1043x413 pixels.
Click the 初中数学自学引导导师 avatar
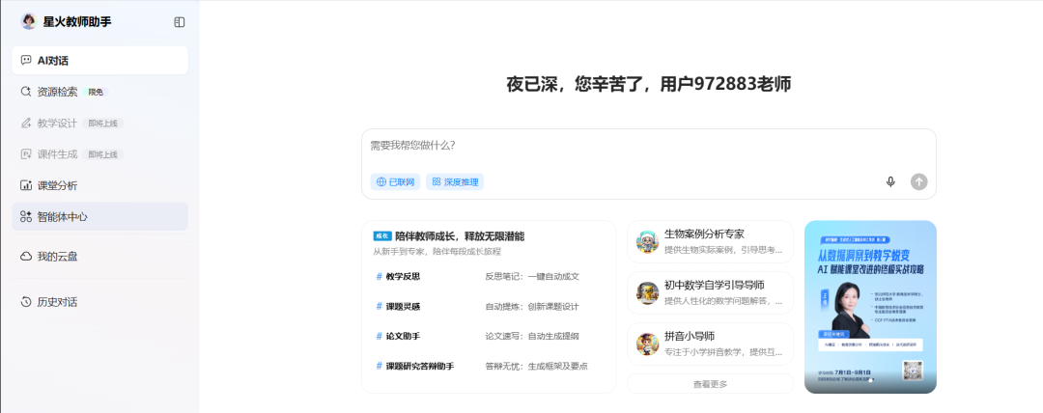647,292
